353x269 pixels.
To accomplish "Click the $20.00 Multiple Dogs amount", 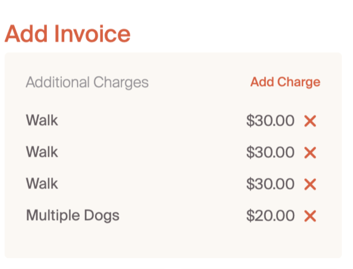I will point(270,216).
